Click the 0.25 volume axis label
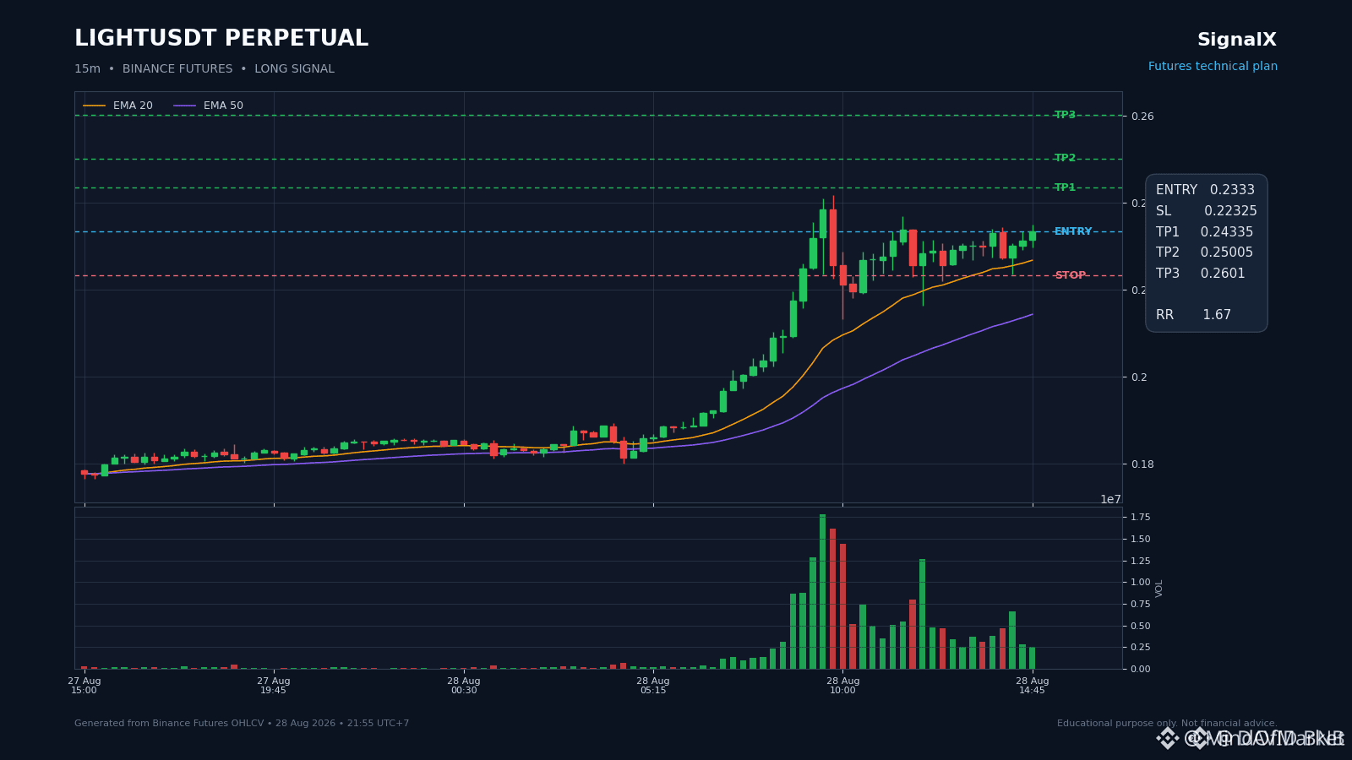Image resolution: width=1352 pixels, height=760 pixels. pos(1140,648)
